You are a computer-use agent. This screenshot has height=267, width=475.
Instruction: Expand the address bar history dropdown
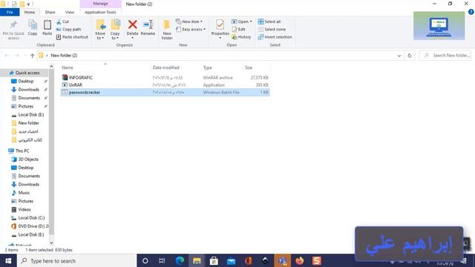[x=399, y=56]
